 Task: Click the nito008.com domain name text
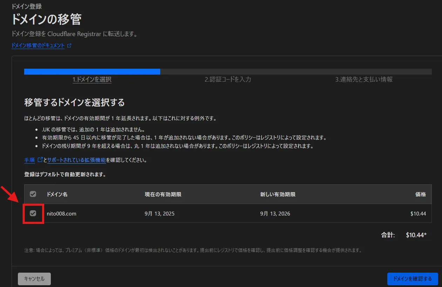pyautogui.click(x=61, y=214)
